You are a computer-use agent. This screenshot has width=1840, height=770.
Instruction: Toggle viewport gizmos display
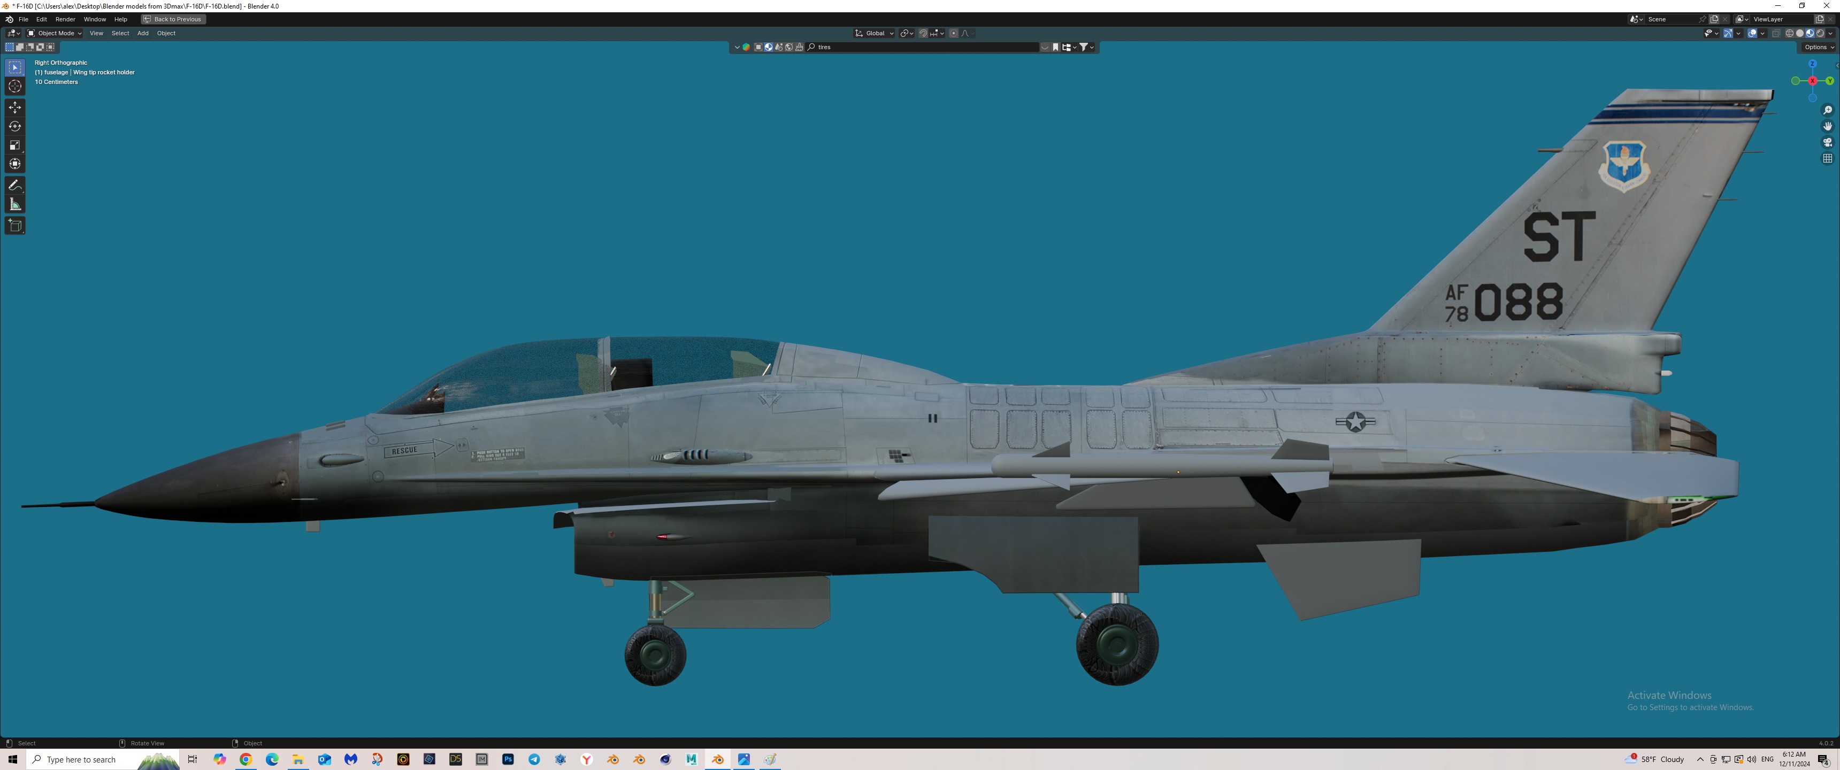pos(1729,34)
